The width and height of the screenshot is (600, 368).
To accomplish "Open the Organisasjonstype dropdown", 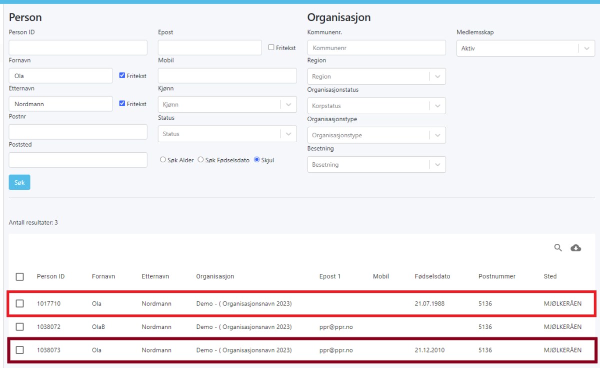I will (376, 135).
